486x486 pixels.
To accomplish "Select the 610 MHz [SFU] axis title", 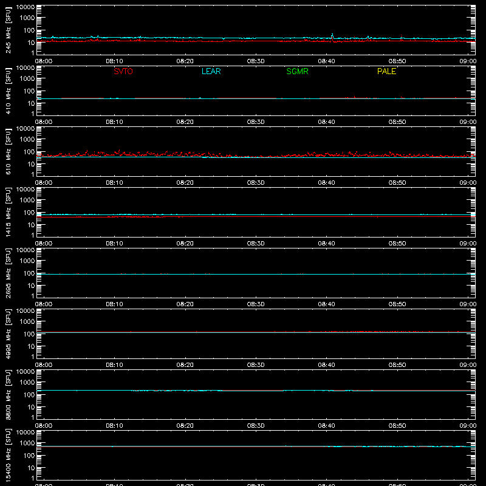I will coord(9,151).
